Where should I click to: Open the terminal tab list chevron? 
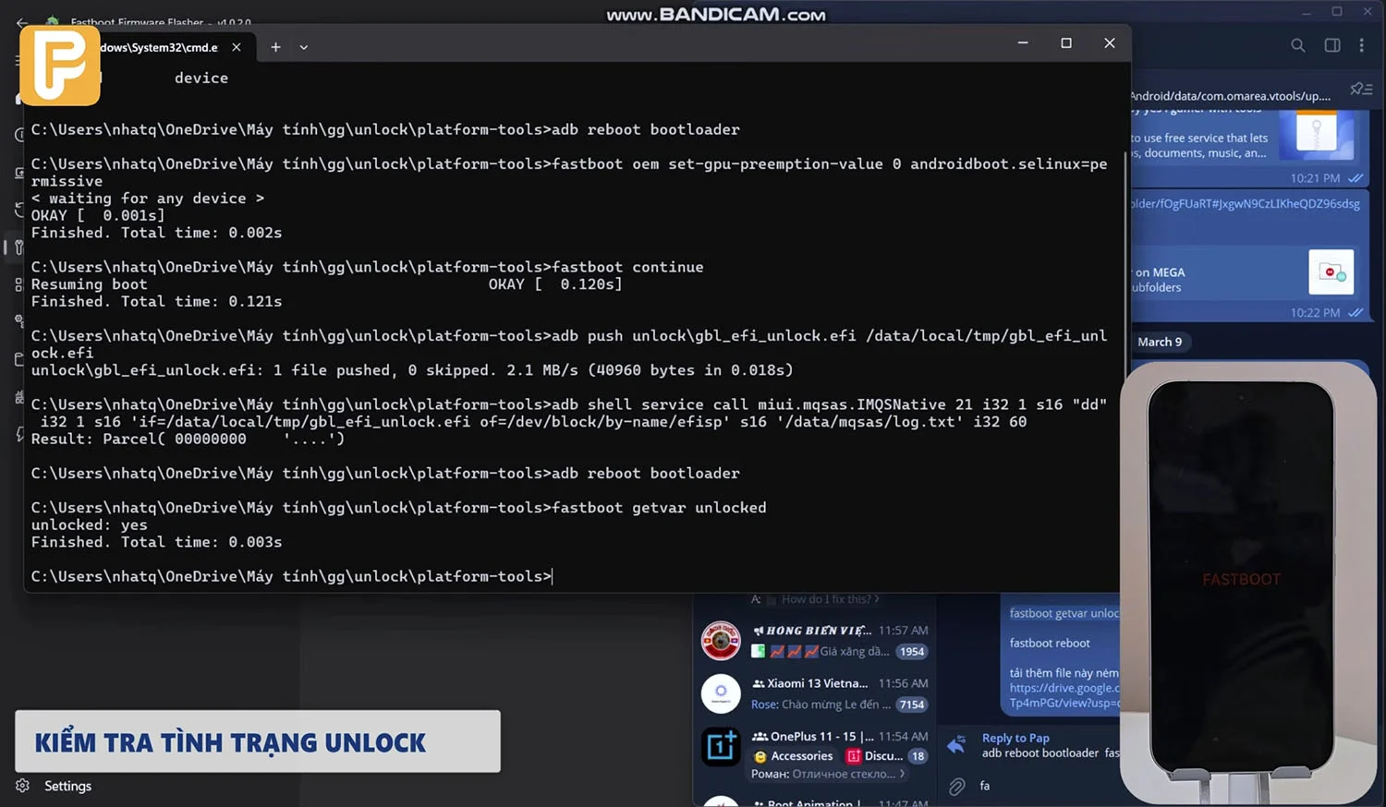[305, 46]
